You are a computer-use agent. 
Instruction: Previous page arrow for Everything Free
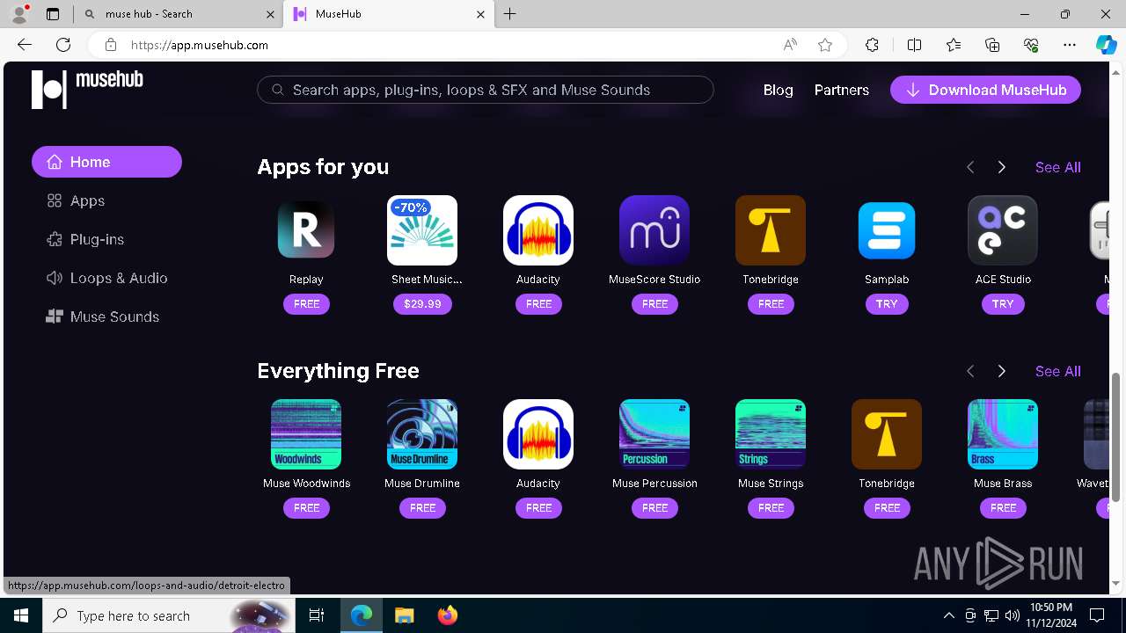(970, 371)
